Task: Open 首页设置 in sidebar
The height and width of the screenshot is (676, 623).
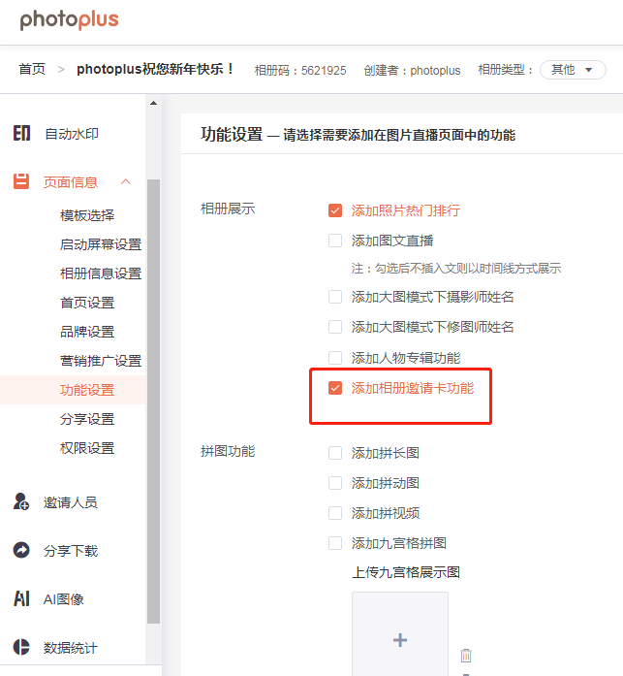Action: (87, 303)
